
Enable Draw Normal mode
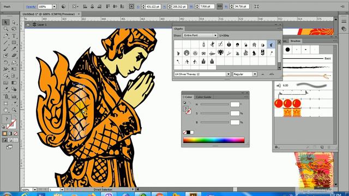click(5, 140)
